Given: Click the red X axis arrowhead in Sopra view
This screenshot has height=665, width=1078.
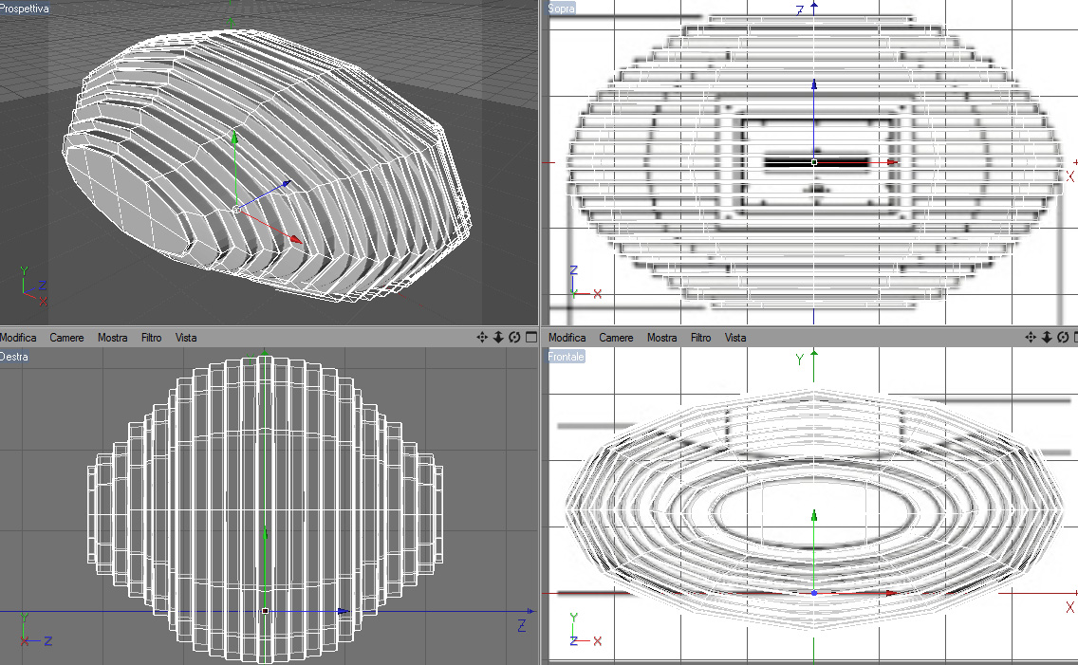Looking at the screenshot, I should click(892, 162).
